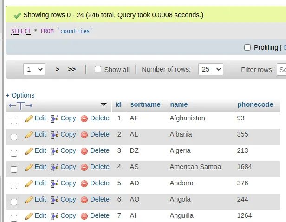Click the Copy icon in the Albania row

54,135
